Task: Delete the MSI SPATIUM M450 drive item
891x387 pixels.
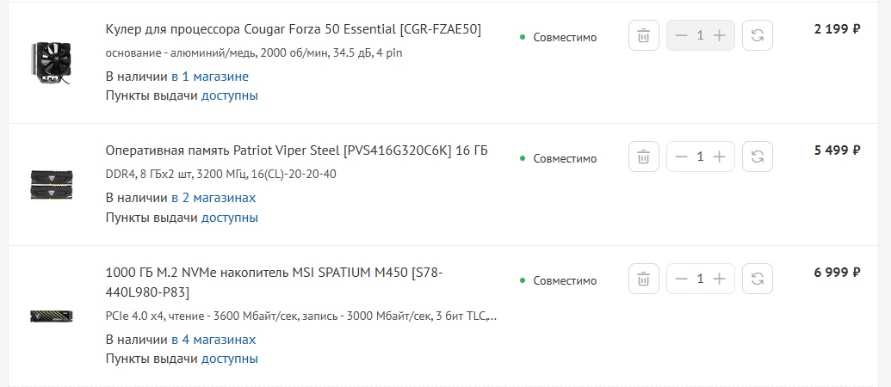Action: (x=643, y=279)
